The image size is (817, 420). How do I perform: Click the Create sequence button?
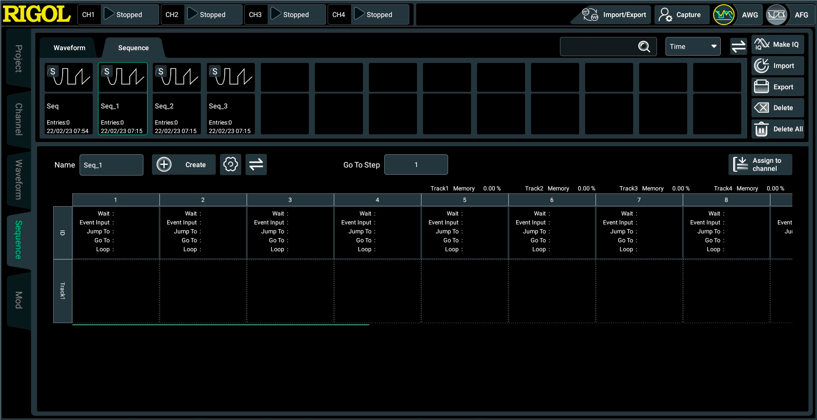point(183,165)
